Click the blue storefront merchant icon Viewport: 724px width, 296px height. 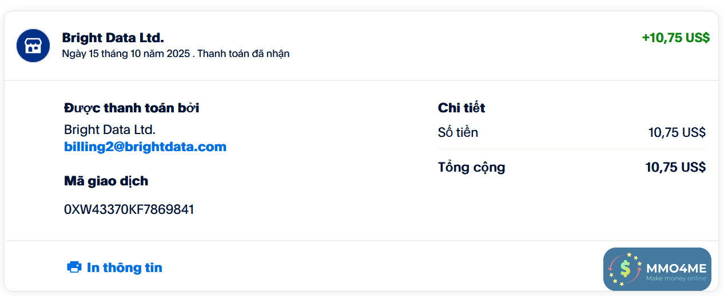pyautogui.click(x=33, y=46)
